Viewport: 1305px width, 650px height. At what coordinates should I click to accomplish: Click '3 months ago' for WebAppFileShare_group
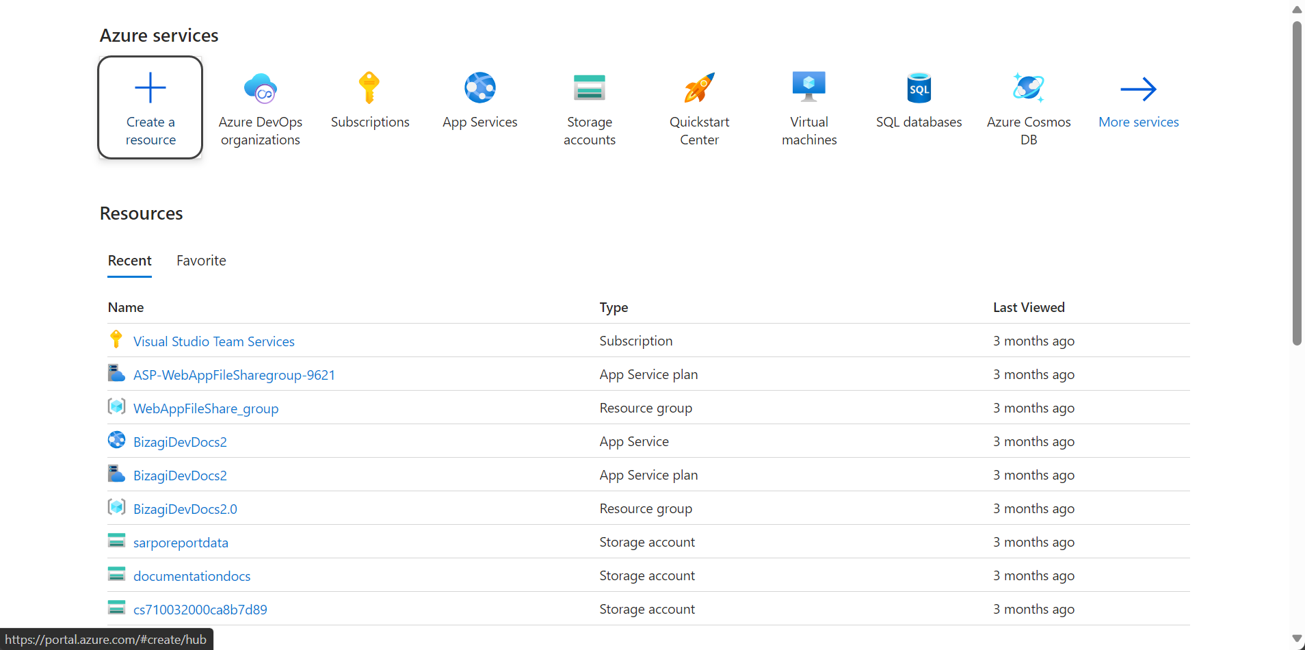click(1033, 408)
